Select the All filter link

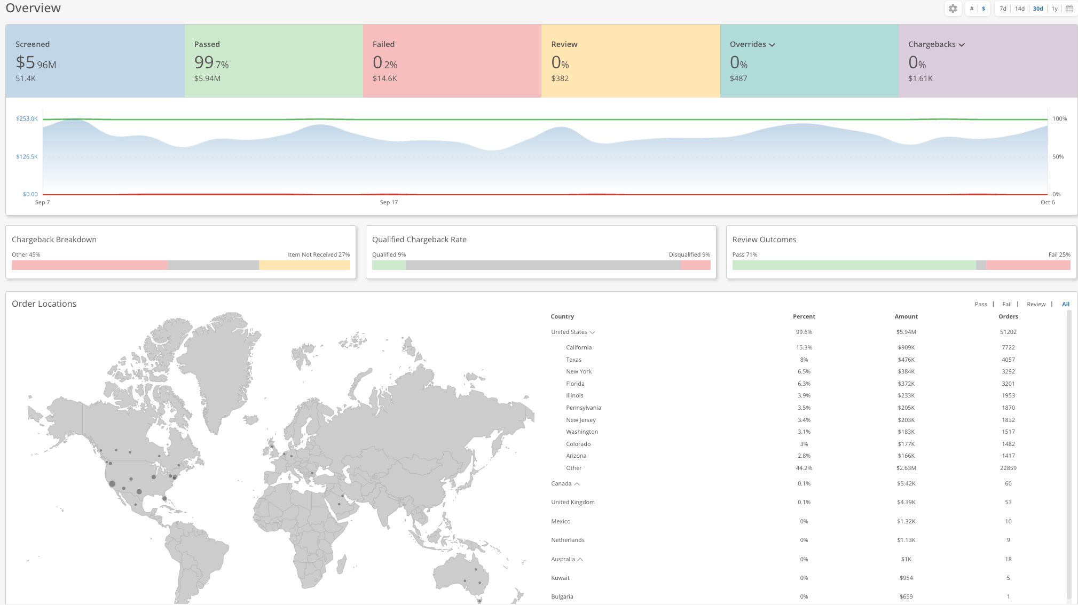1066,304
